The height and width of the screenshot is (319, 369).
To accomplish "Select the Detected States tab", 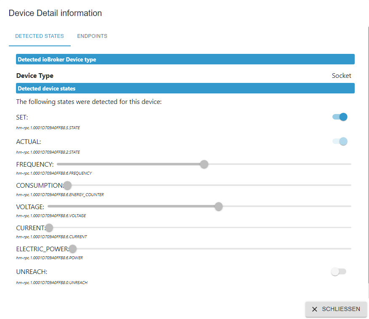I will pyautogui.click(x=40, y=36).
